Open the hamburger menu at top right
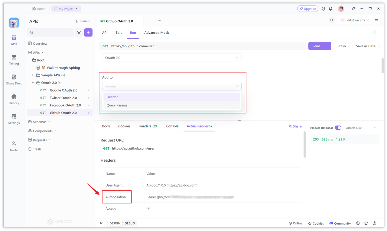The image size is (387, 231). (x=376, y=20)
